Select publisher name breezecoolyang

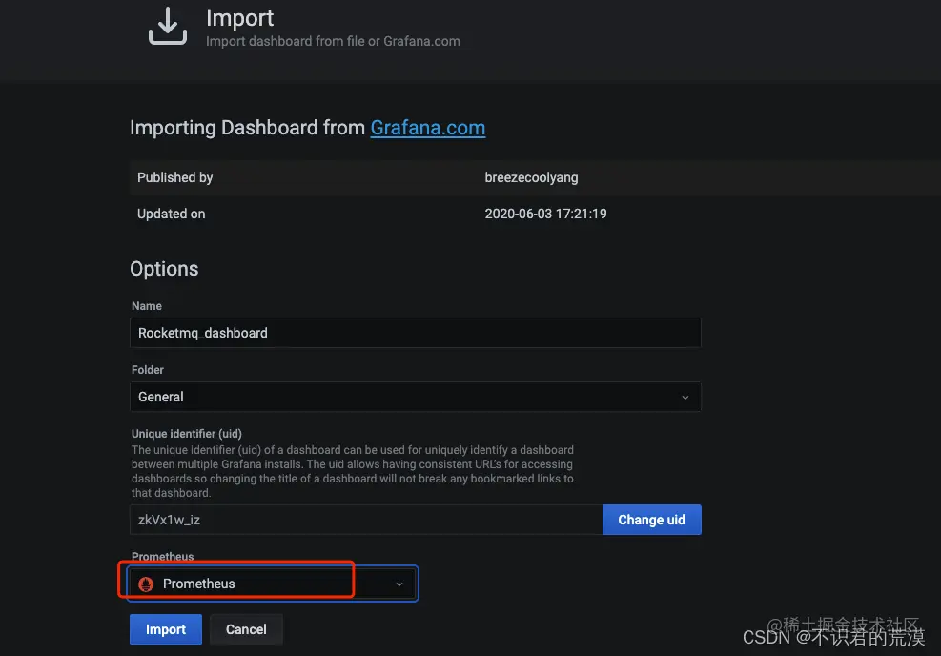click(x=531, y=177)
